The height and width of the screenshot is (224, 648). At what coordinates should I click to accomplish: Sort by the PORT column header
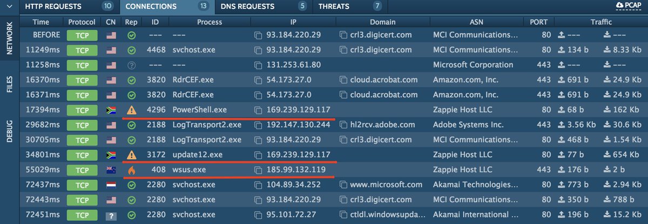539,22
